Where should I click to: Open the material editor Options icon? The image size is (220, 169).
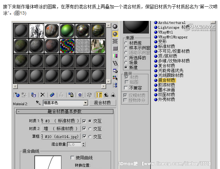click(x=115, y=71)
